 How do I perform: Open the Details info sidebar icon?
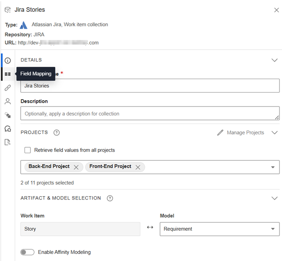tap(8, 60)
